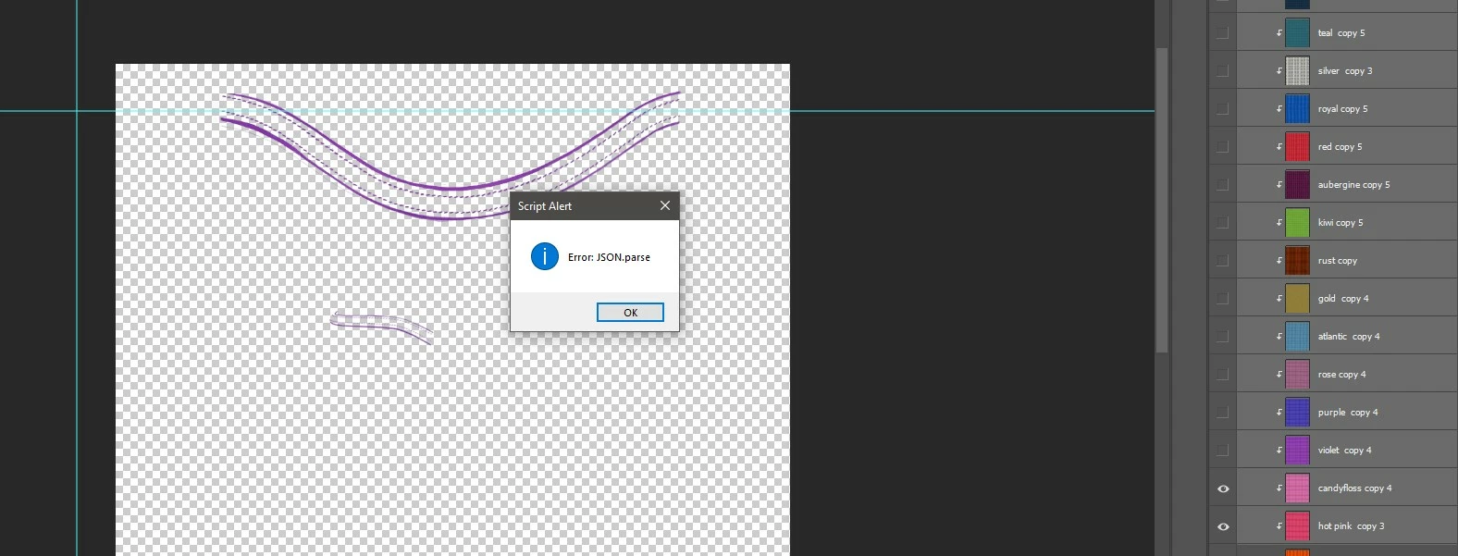Hide the hot pink copy 3 layer
Viewport: 1458px width, 556px height.
[1223, 525]
